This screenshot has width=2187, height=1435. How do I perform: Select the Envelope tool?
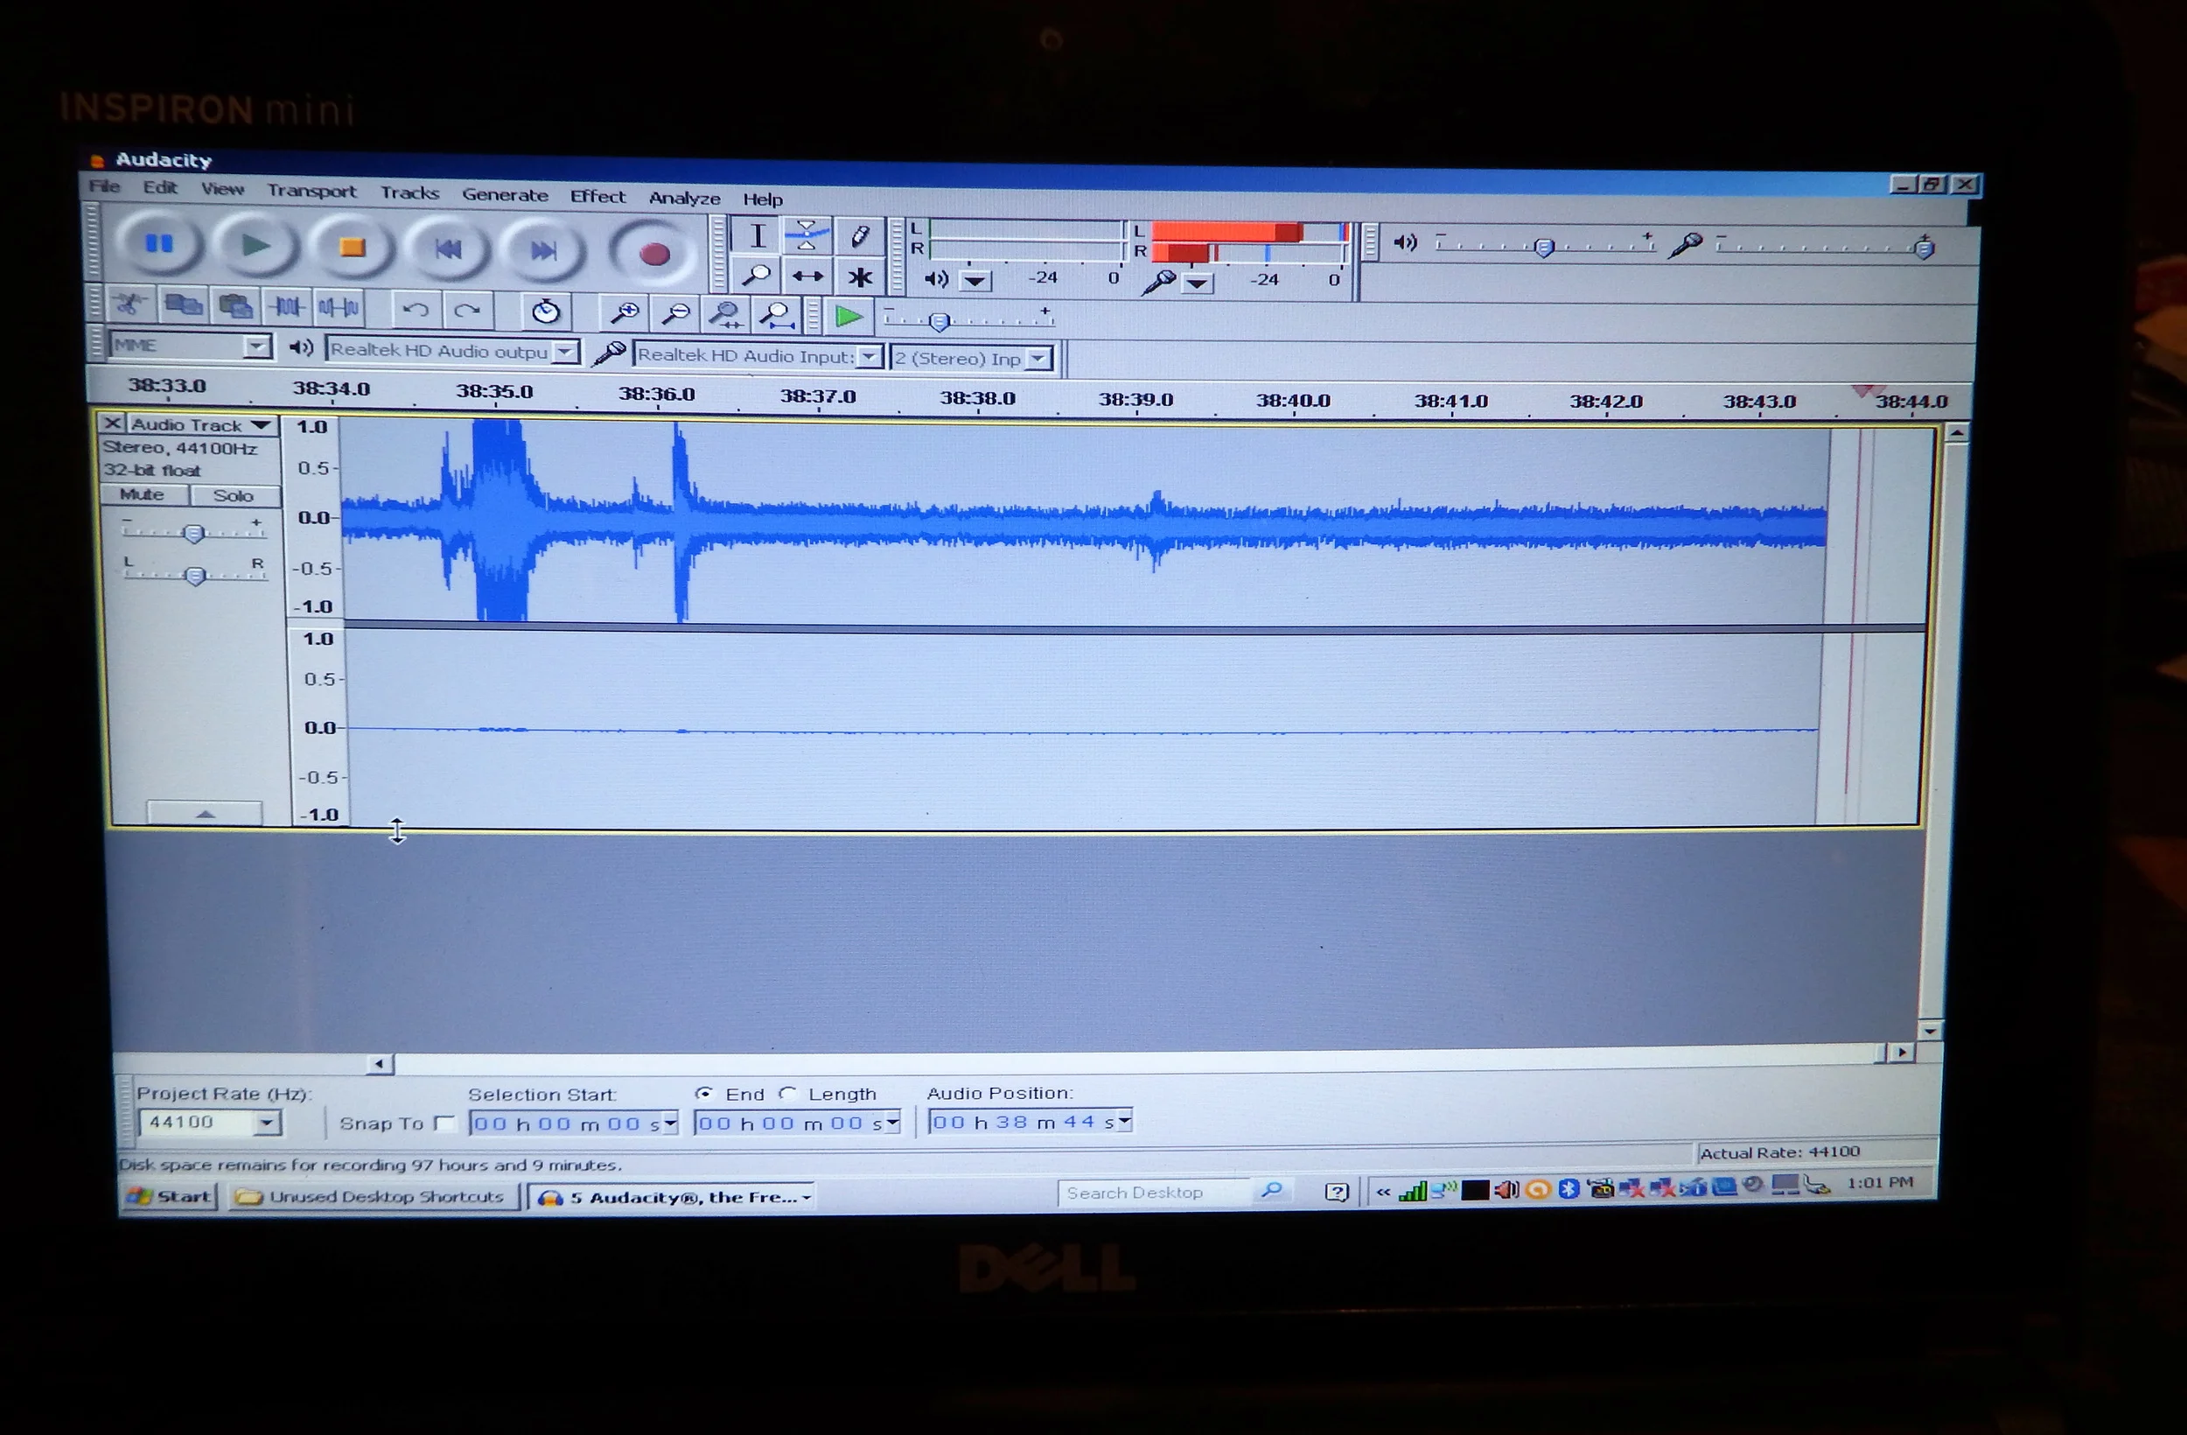[x=807, y=236]
